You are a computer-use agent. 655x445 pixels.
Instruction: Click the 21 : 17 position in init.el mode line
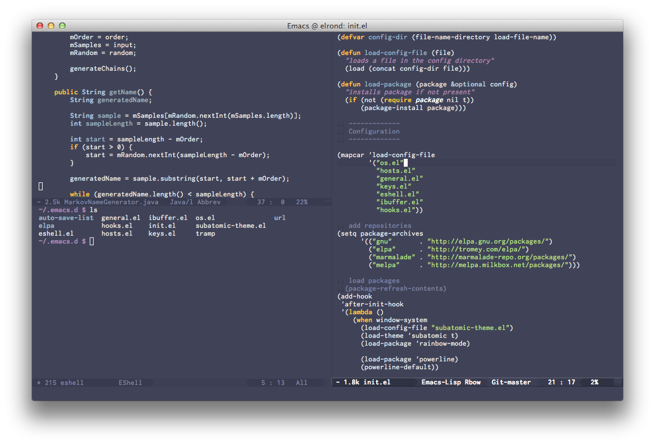click(x=561, y=382)
